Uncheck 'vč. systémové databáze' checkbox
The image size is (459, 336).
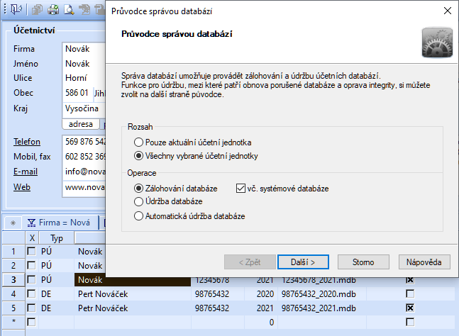[240, 189]
